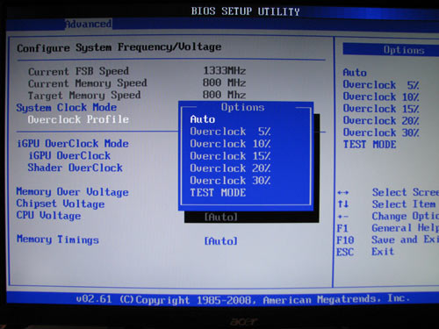This screenshot has width=439, height=329.
Task: Select CPU Voltage setting
Action: tap(48, 216)
